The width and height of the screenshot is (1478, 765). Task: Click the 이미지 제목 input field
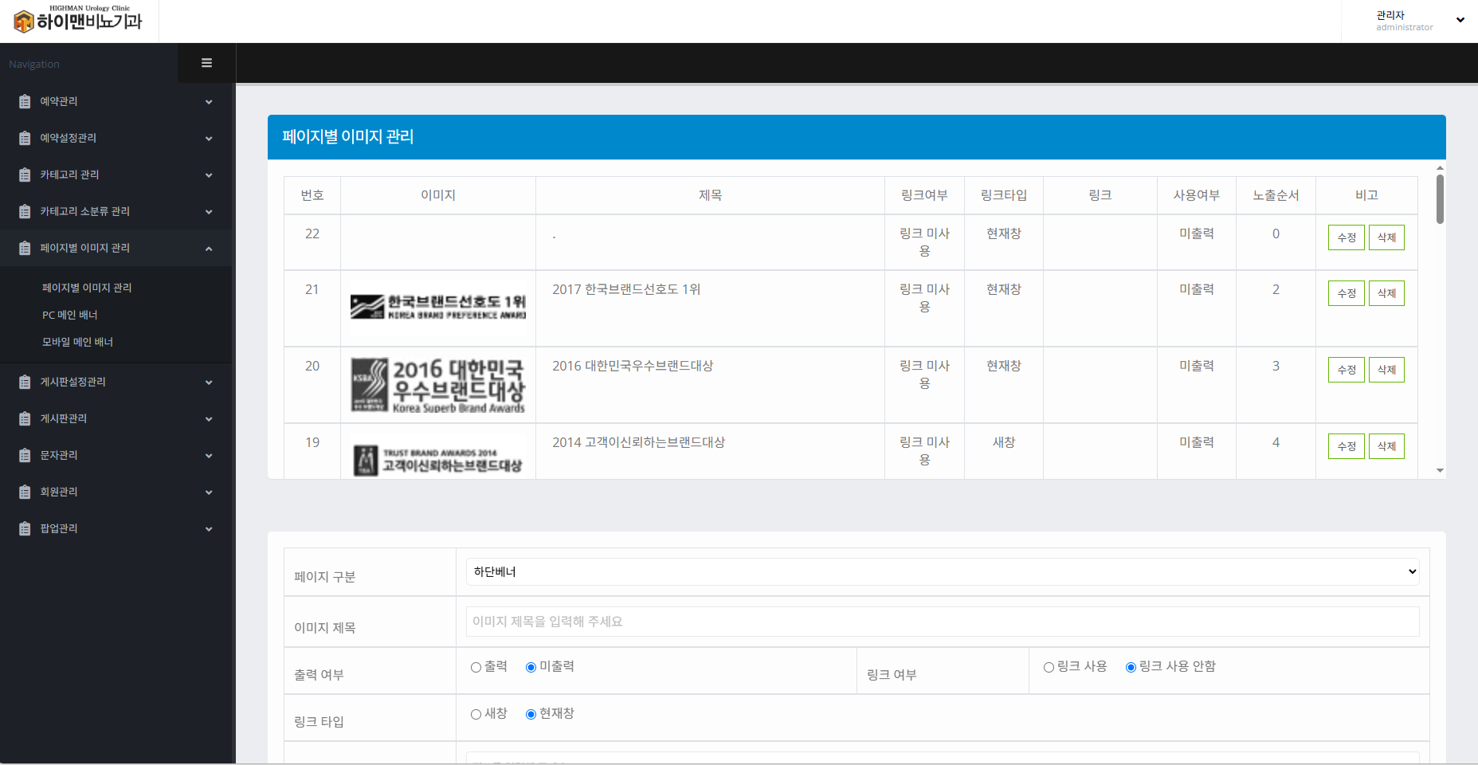point(943,622)
